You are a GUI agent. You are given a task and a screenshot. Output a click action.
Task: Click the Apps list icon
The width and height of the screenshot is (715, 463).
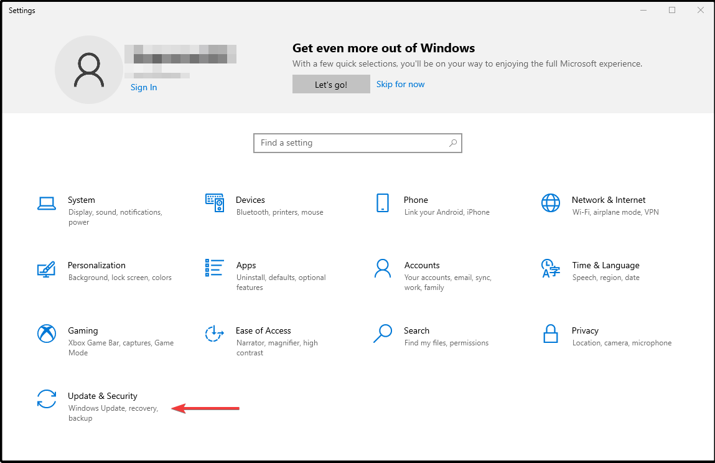[x=215, y=268]
